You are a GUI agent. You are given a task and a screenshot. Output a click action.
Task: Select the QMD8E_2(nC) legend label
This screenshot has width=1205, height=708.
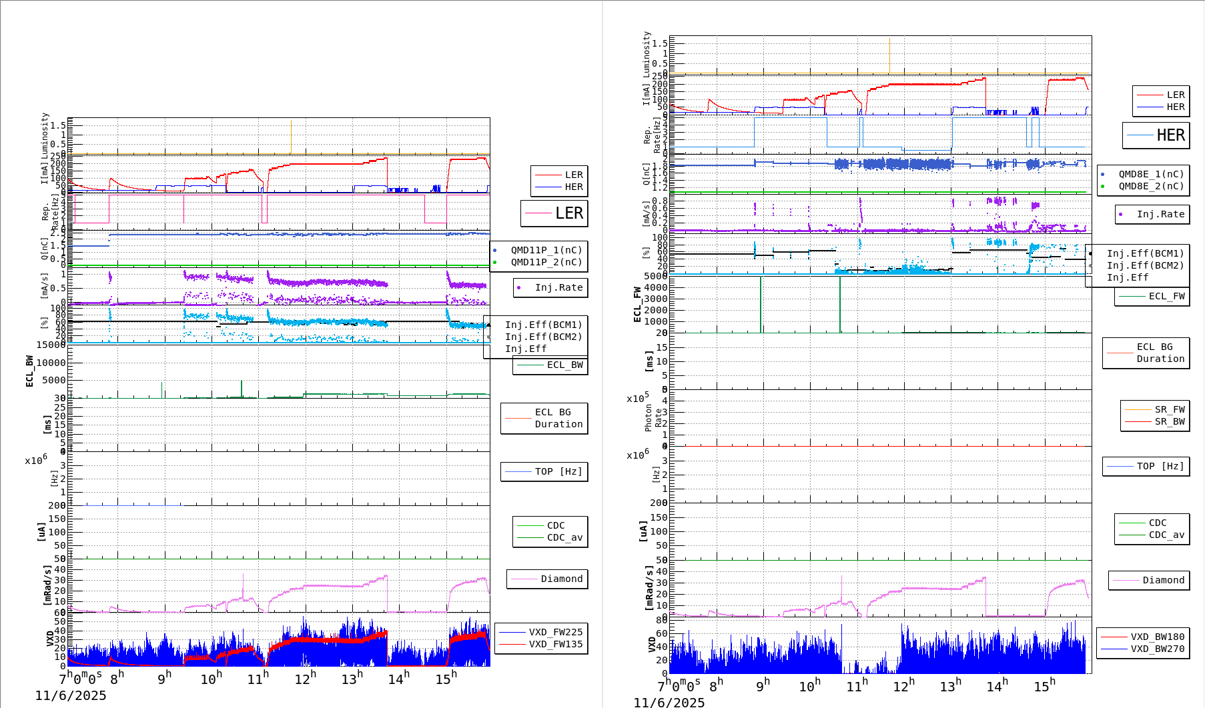(x=1151, y=186)
